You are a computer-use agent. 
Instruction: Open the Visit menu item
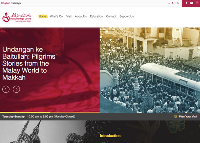[x=69, y=16]
